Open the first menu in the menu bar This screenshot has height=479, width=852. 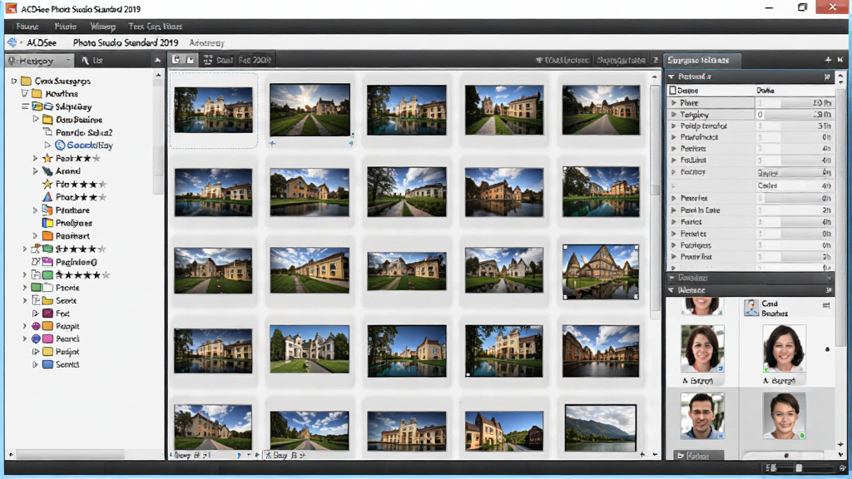[x=27, y=27]
